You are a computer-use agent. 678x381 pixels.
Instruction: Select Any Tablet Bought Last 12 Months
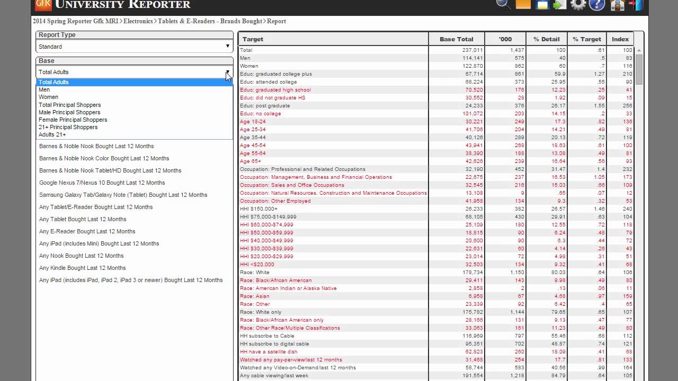[83, 219]
